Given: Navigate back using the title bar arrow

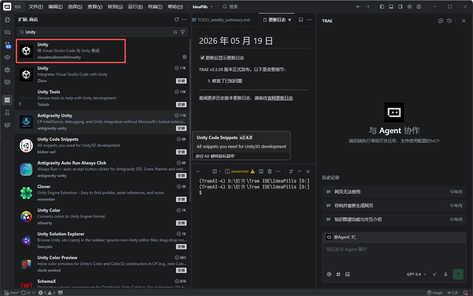Looking at the screenshot, I should [358, 7].
